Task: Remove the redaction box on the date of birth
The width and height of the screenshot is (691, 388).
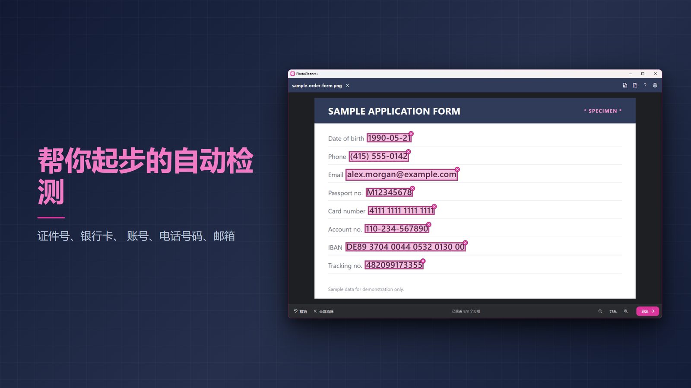Action: tap(411, 134)
